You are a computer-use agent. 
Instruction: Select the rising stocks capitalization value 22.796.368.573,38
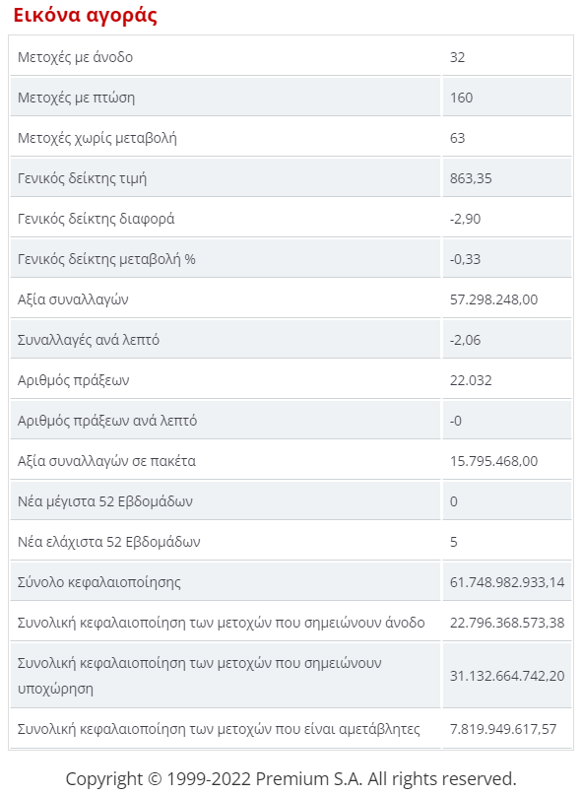click(x=507, y=623)
